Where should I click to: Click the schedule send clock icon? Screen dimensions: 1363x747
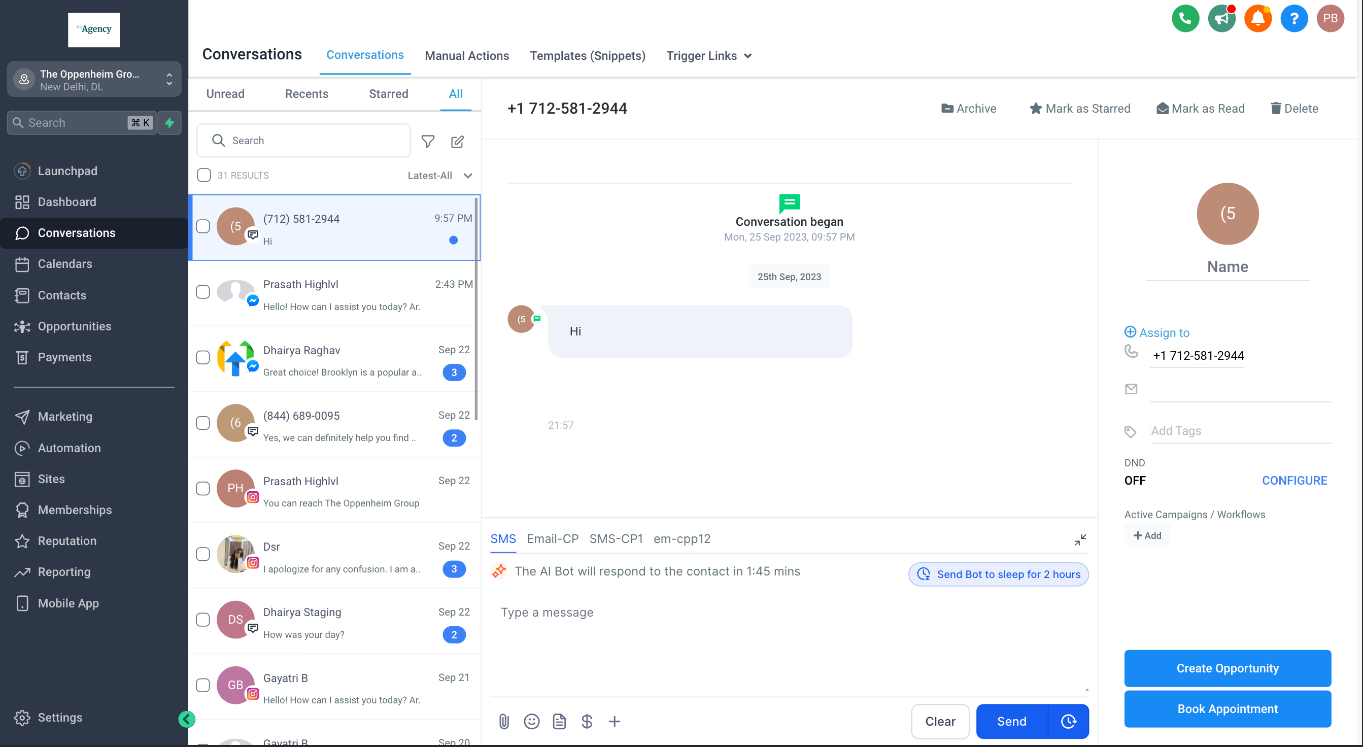point(1068,721)
